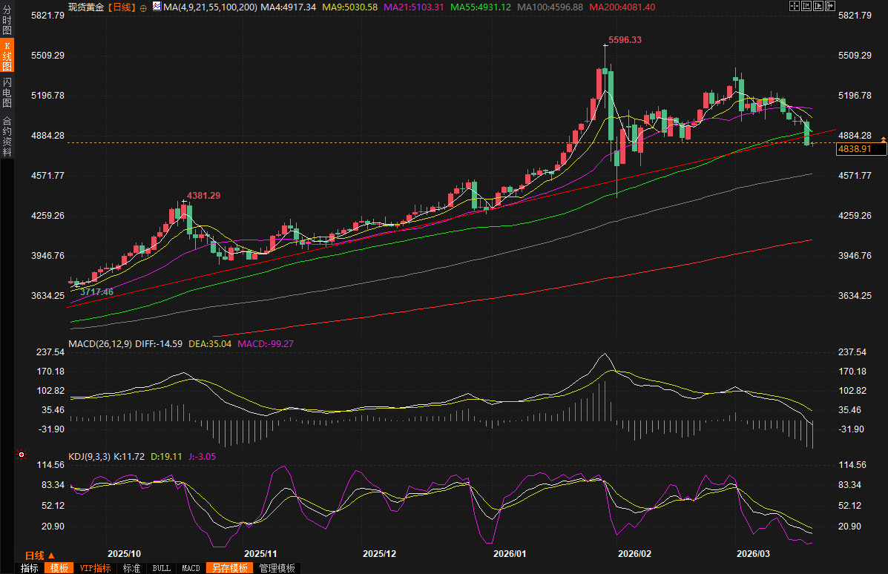Toggle the 模板 tab in bottom bar
Screen dimensions: 888x574
[59, 568]
